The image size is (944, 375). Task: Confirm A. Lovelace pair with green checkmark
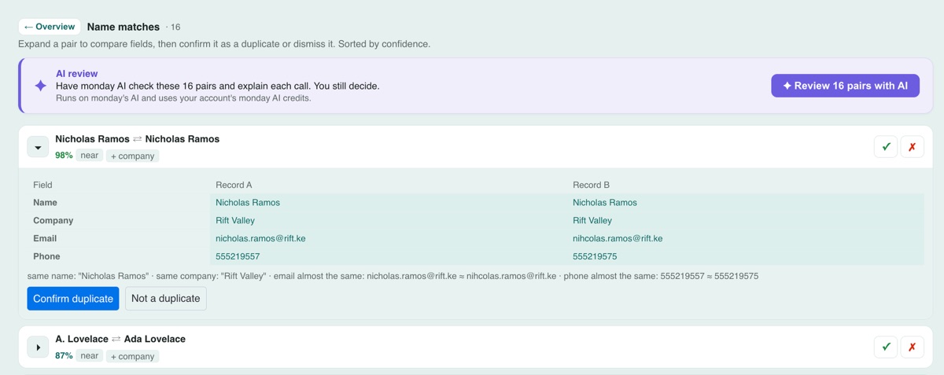click(x=886, y=347)
